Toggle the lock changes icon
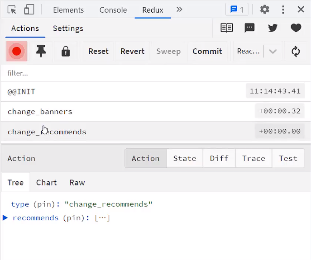 (66, 51)
